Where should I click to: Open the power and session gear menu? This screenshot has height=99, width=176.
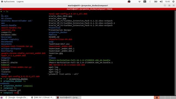click(174, 2)
